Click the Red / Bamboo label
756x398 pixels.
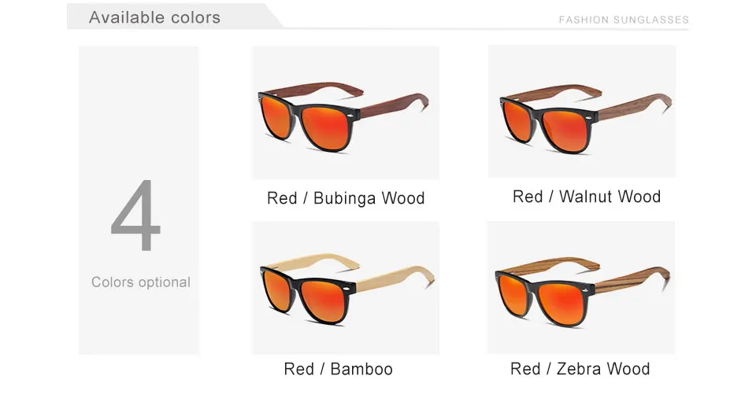coord(338,369)
